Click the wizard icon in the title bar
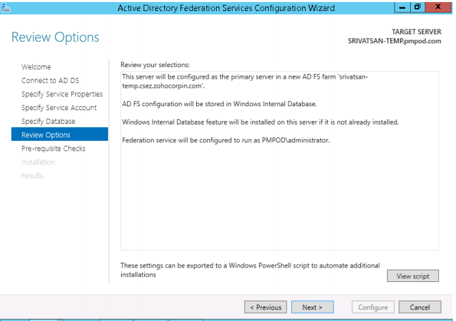This screenshot has height=321, width=456. pyautogui.click(x=5, y=7)
